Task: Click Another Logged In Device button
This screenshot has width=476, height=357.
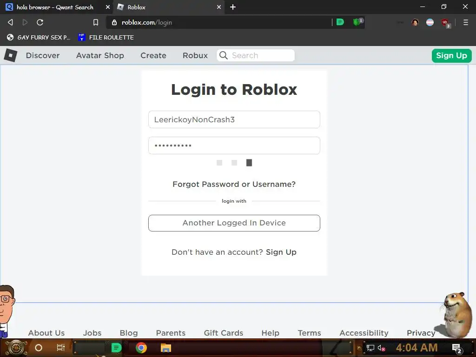Action: click(x=234, y=223)
